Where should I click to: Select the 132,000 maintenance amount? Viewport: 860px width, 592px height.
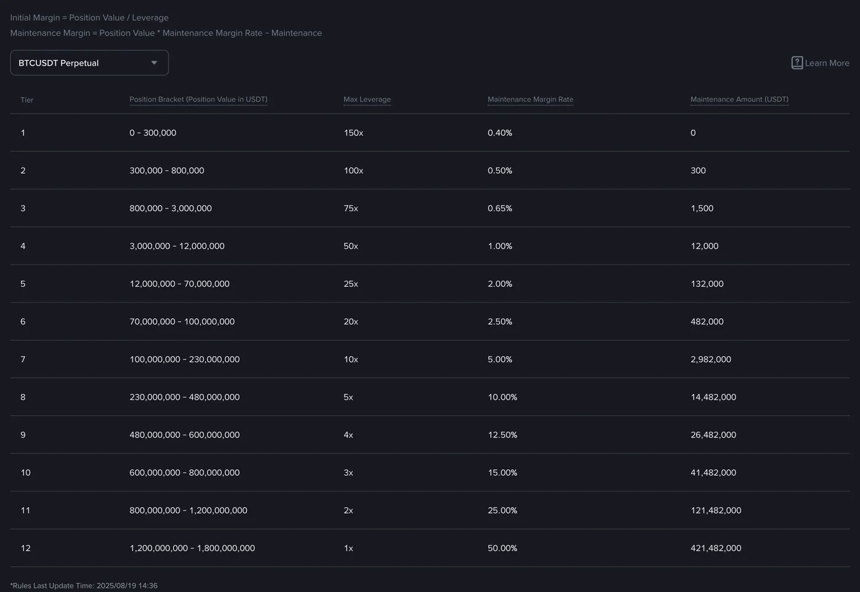tap(707, 284)
